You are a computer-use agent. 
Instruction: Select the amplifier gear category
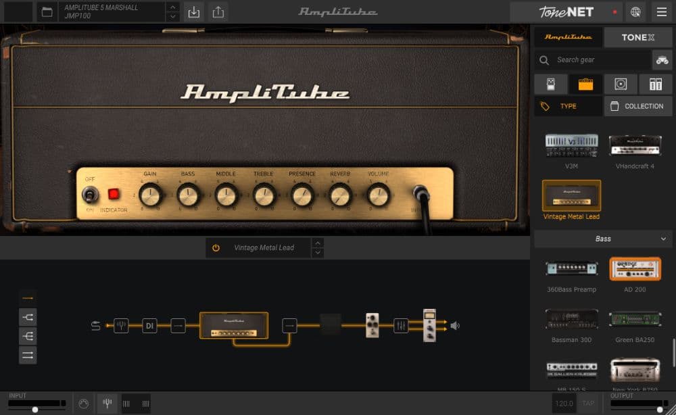pos(585,84)
